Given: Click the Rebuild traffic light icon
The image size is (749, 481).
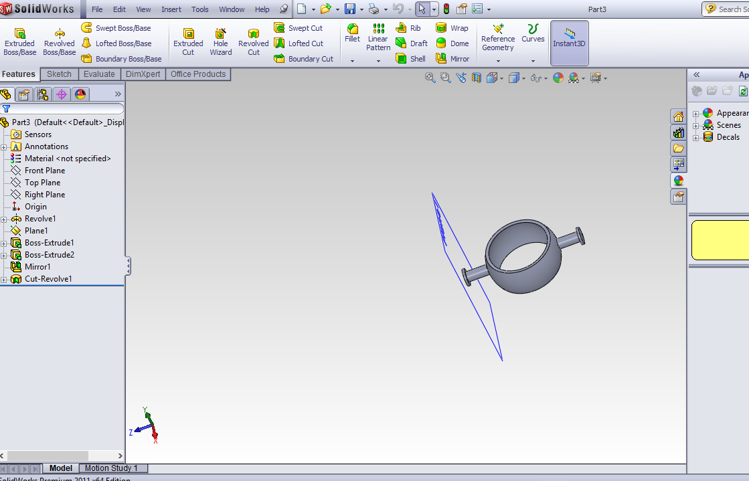Looking at the screenshot, I should click(446, 9).
